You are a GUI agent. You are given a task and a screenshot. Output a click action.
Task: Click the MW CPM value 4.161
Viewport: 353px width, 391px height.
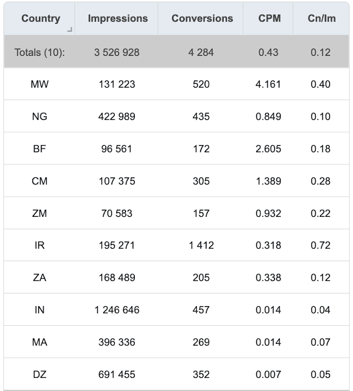pyautogui.click(x=268, y=84)
